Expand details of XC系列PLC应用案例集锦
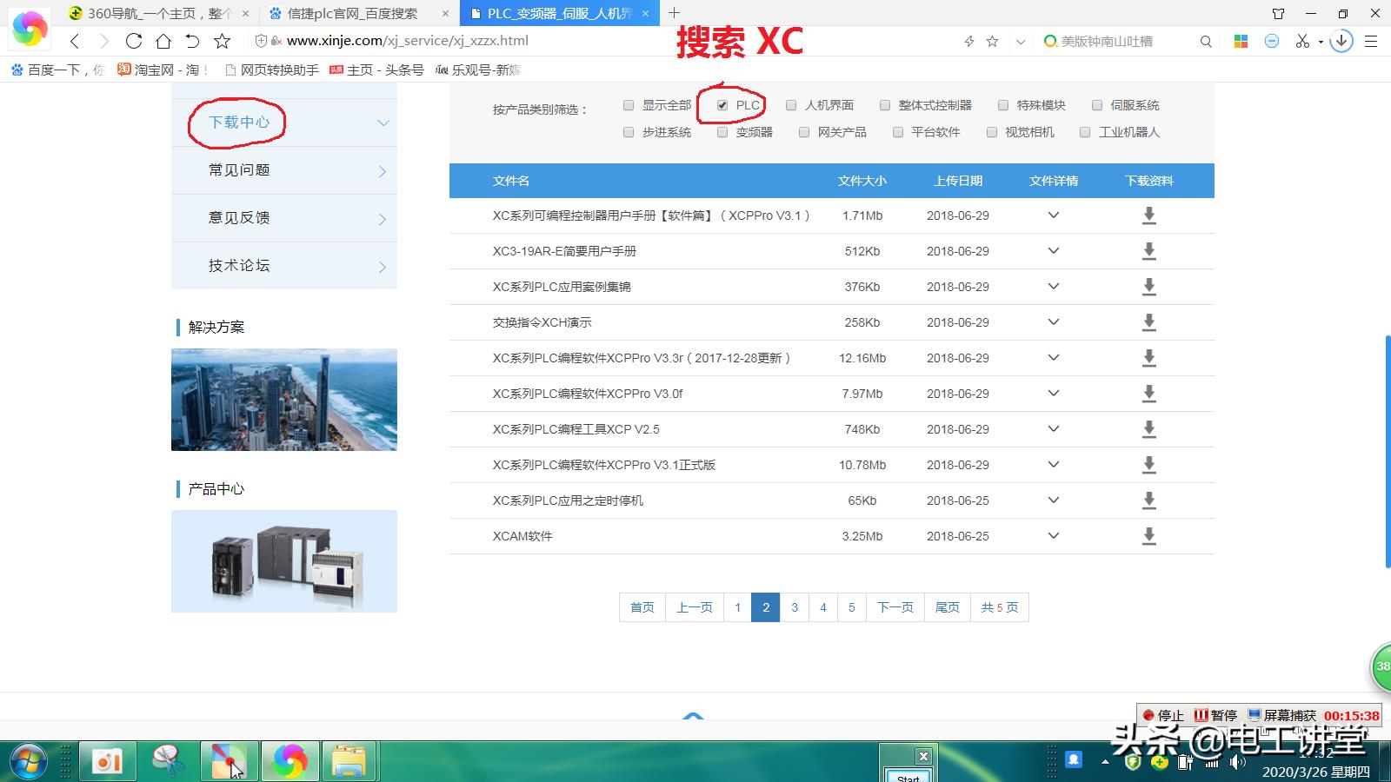 tap(1053, 287)
